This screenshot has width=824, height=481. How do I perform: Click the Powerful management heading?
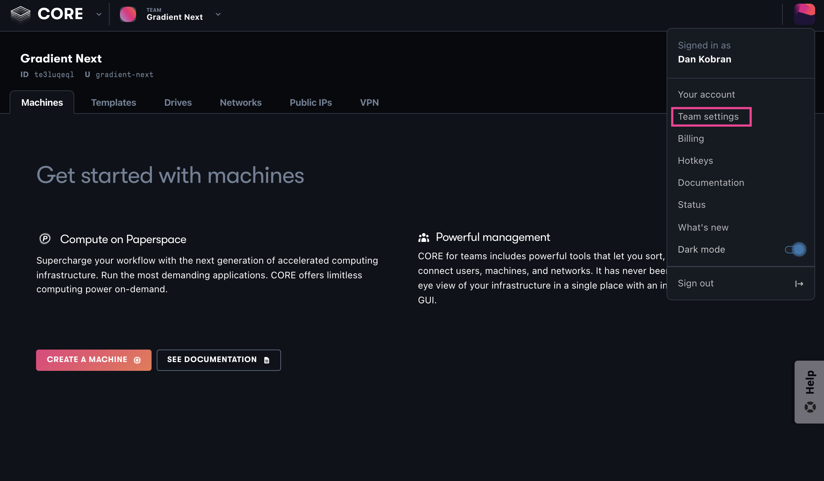(493, 237)
